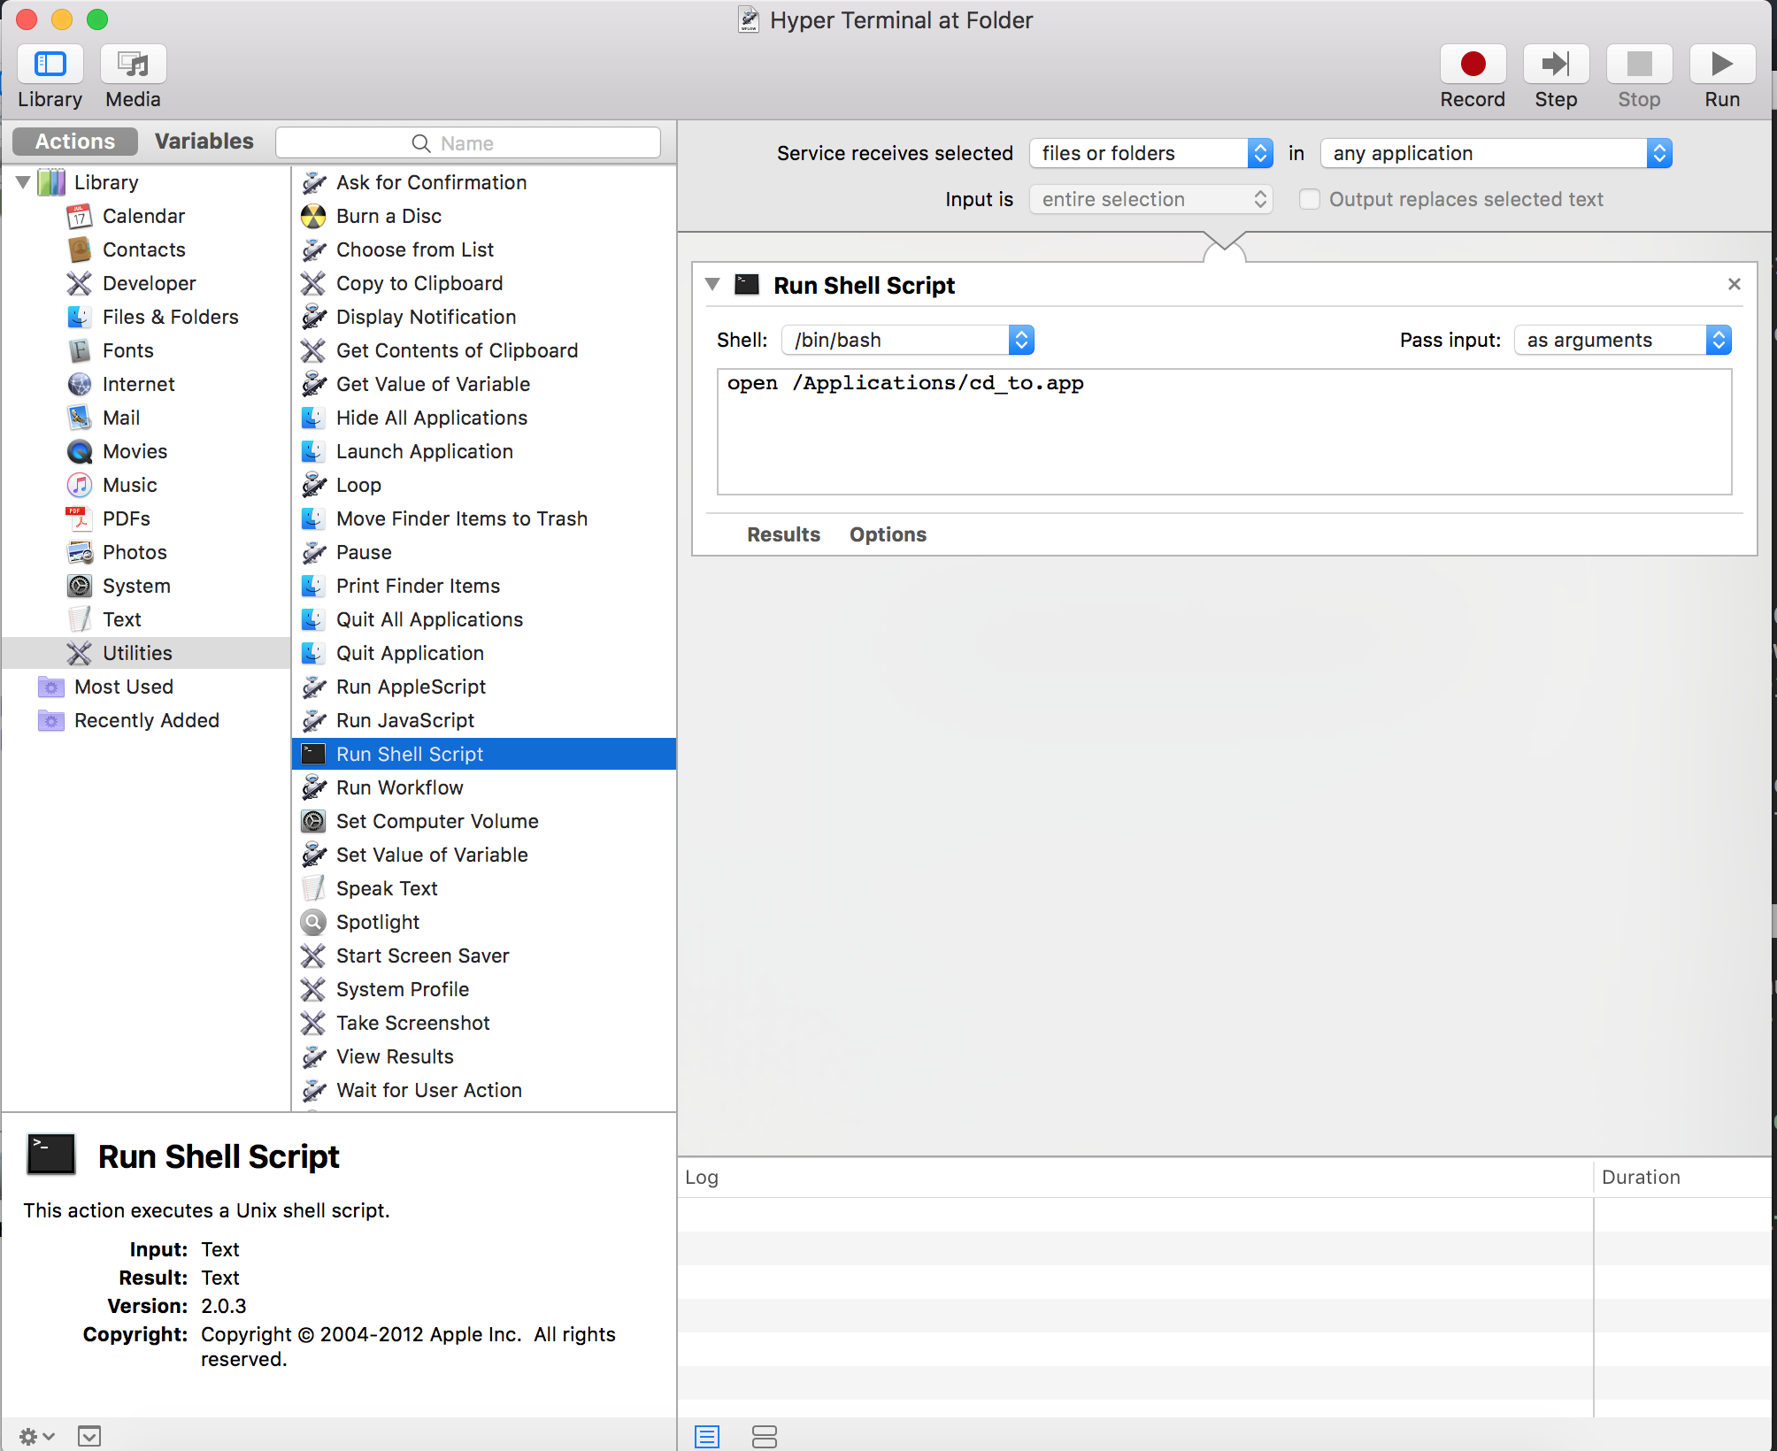Switch to the Actions tab
Image resolution: width=1777 pixels, height=1451 pixels.
point(75,142)
